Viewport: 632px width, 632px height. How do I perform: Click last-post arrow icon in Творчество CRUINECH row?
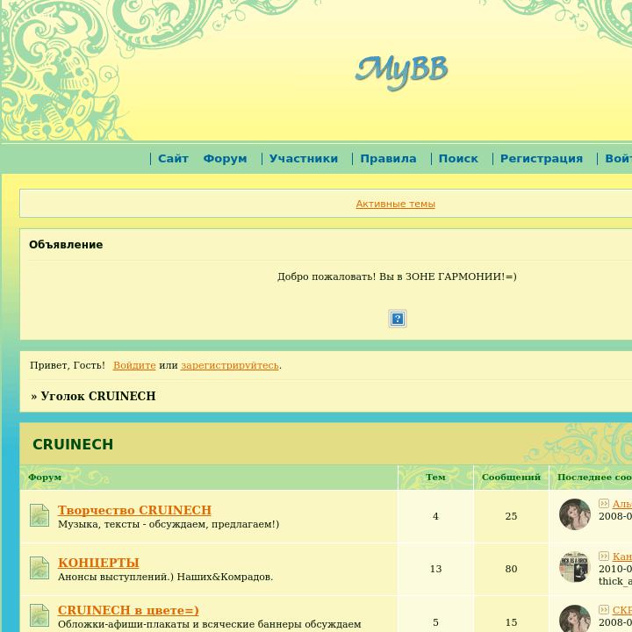tap(604, 504)
